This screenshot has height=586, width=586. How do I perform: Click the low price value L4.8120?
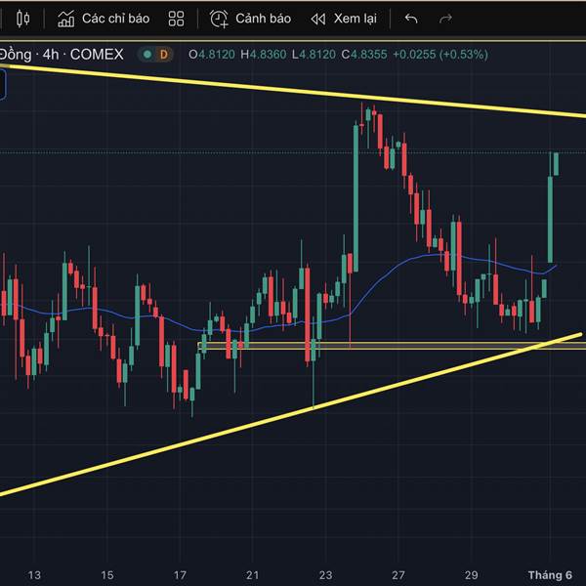(314, 55)
